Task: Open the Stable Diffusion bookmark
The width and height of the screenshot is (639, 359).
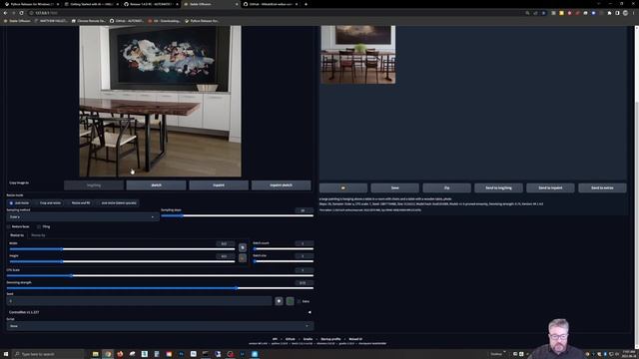Action: (x=17, y=21)
